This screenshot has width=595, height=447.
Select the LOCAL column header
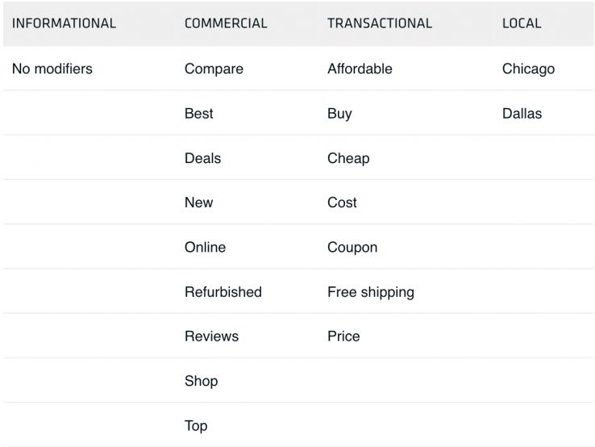[522, 23]
